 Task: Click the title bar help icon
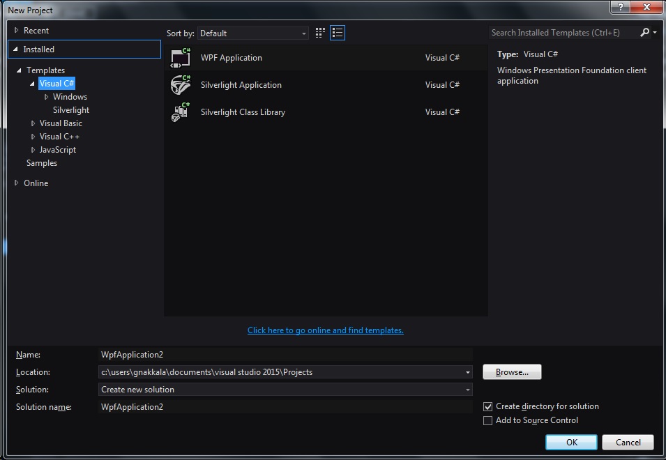click(619, 8)
